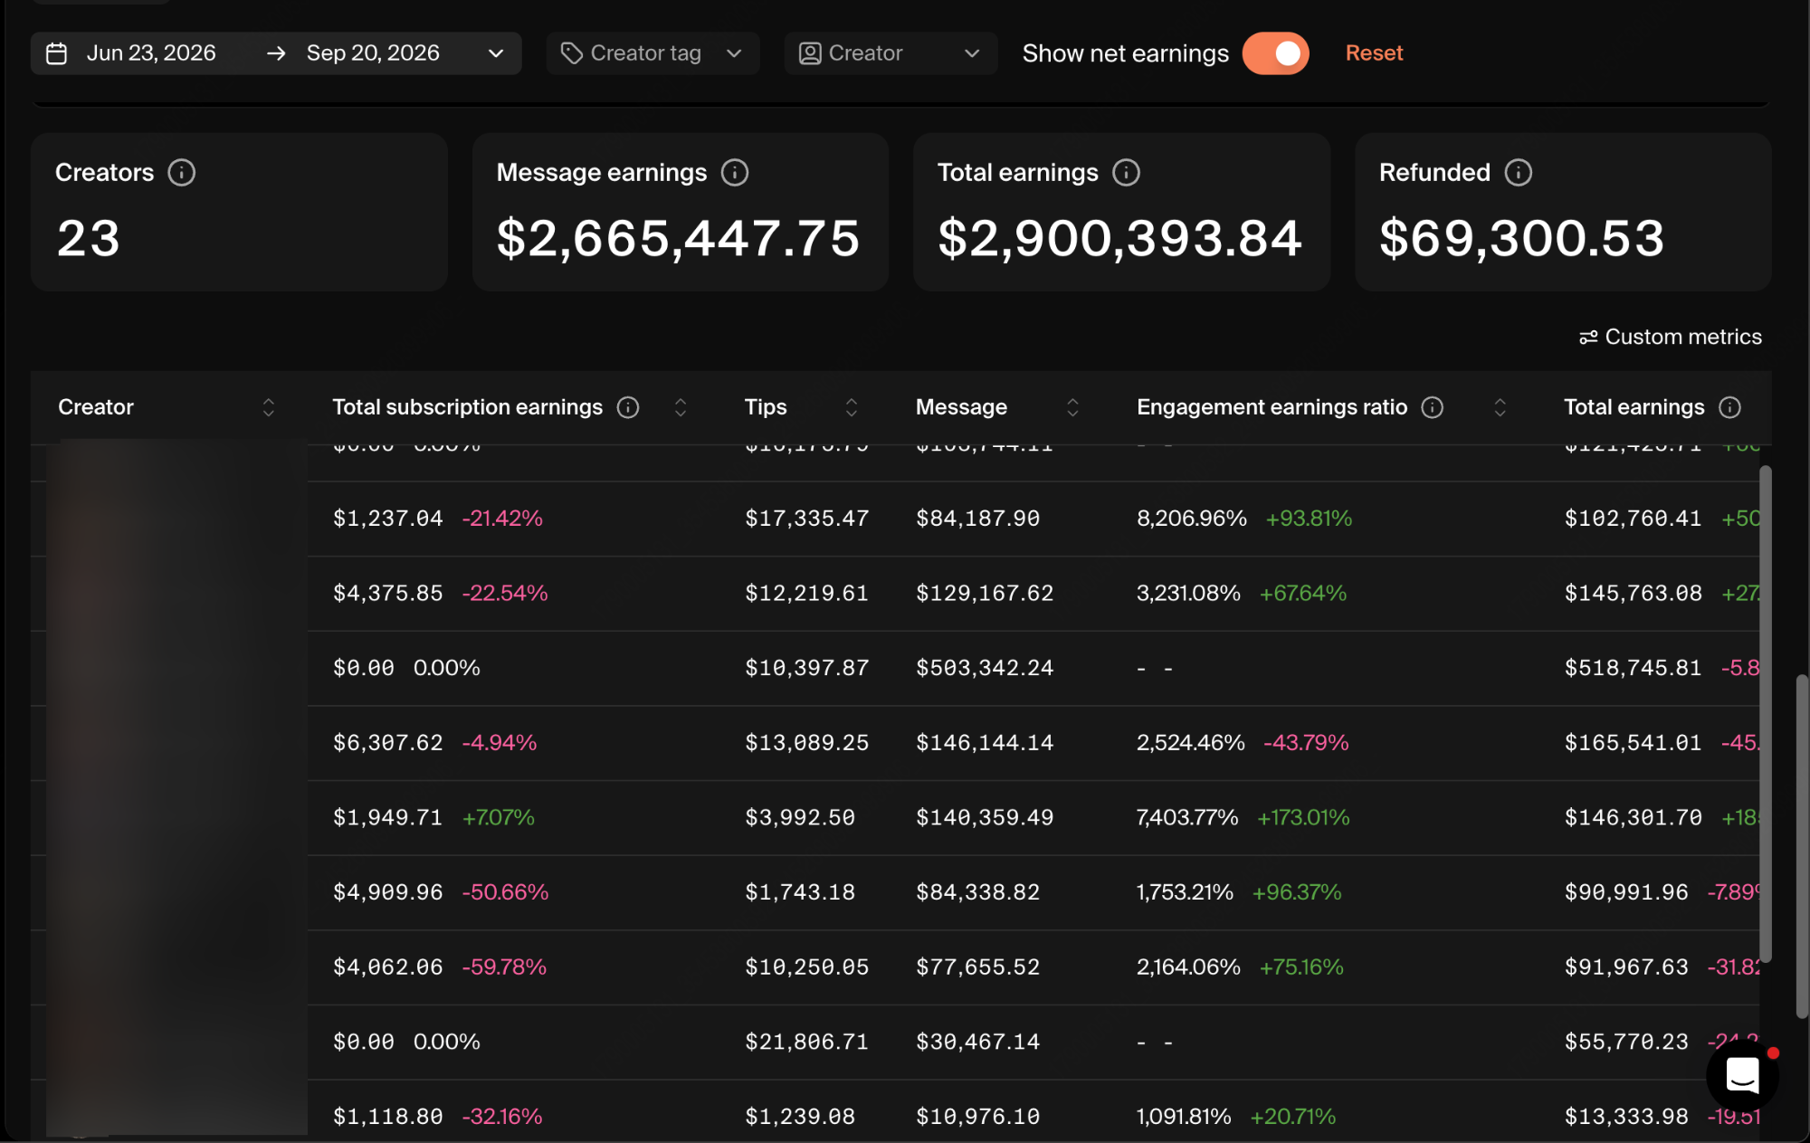Click the Refunded info icon
Image resolution: width=1810 pixels, height=1143 pixels.
click(1518, 172)
